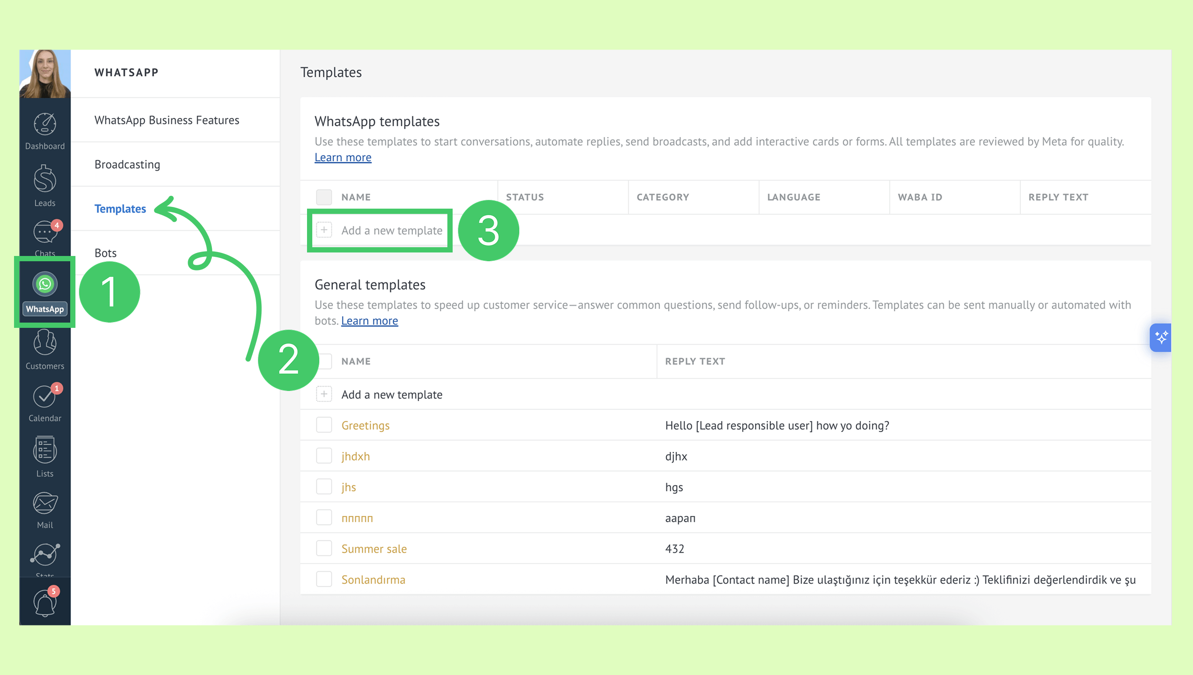This screenshot has width=1193, height=675.
Task: Add a new General template
Action: [392, 394]
